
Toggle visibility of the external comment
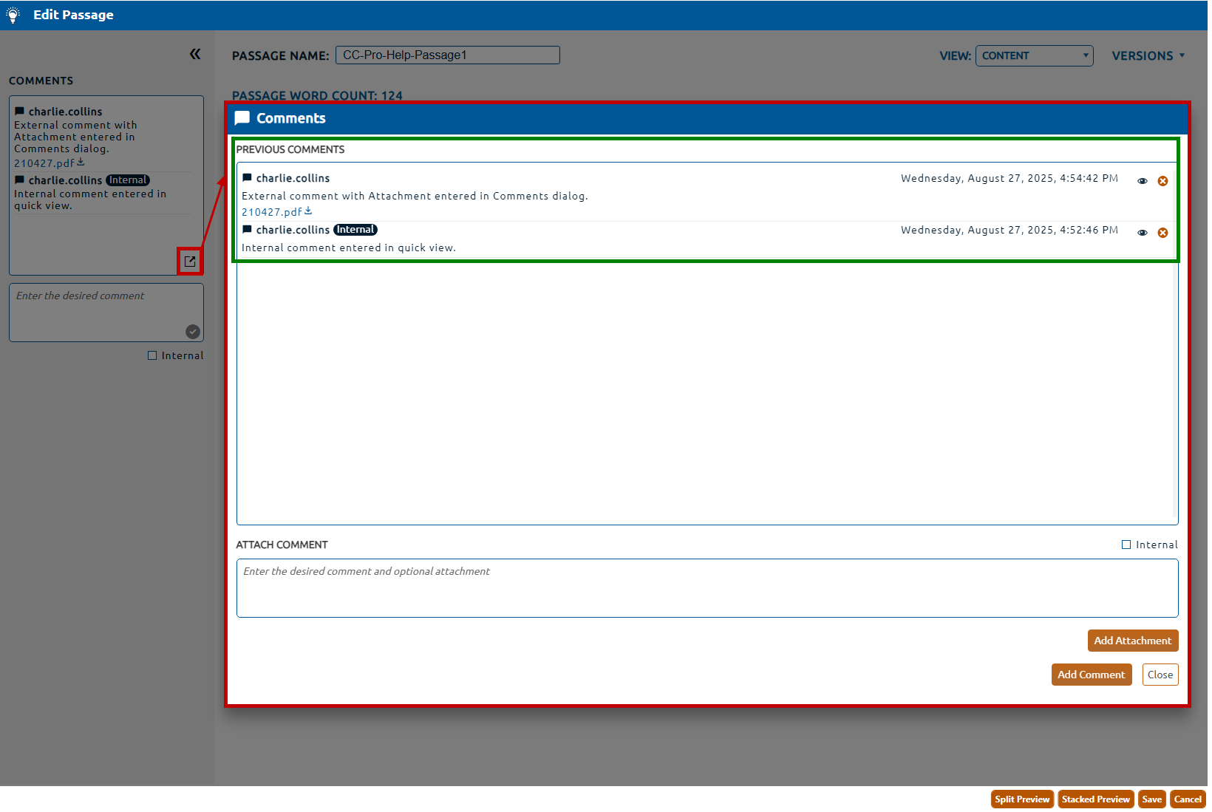point(1143,181)
